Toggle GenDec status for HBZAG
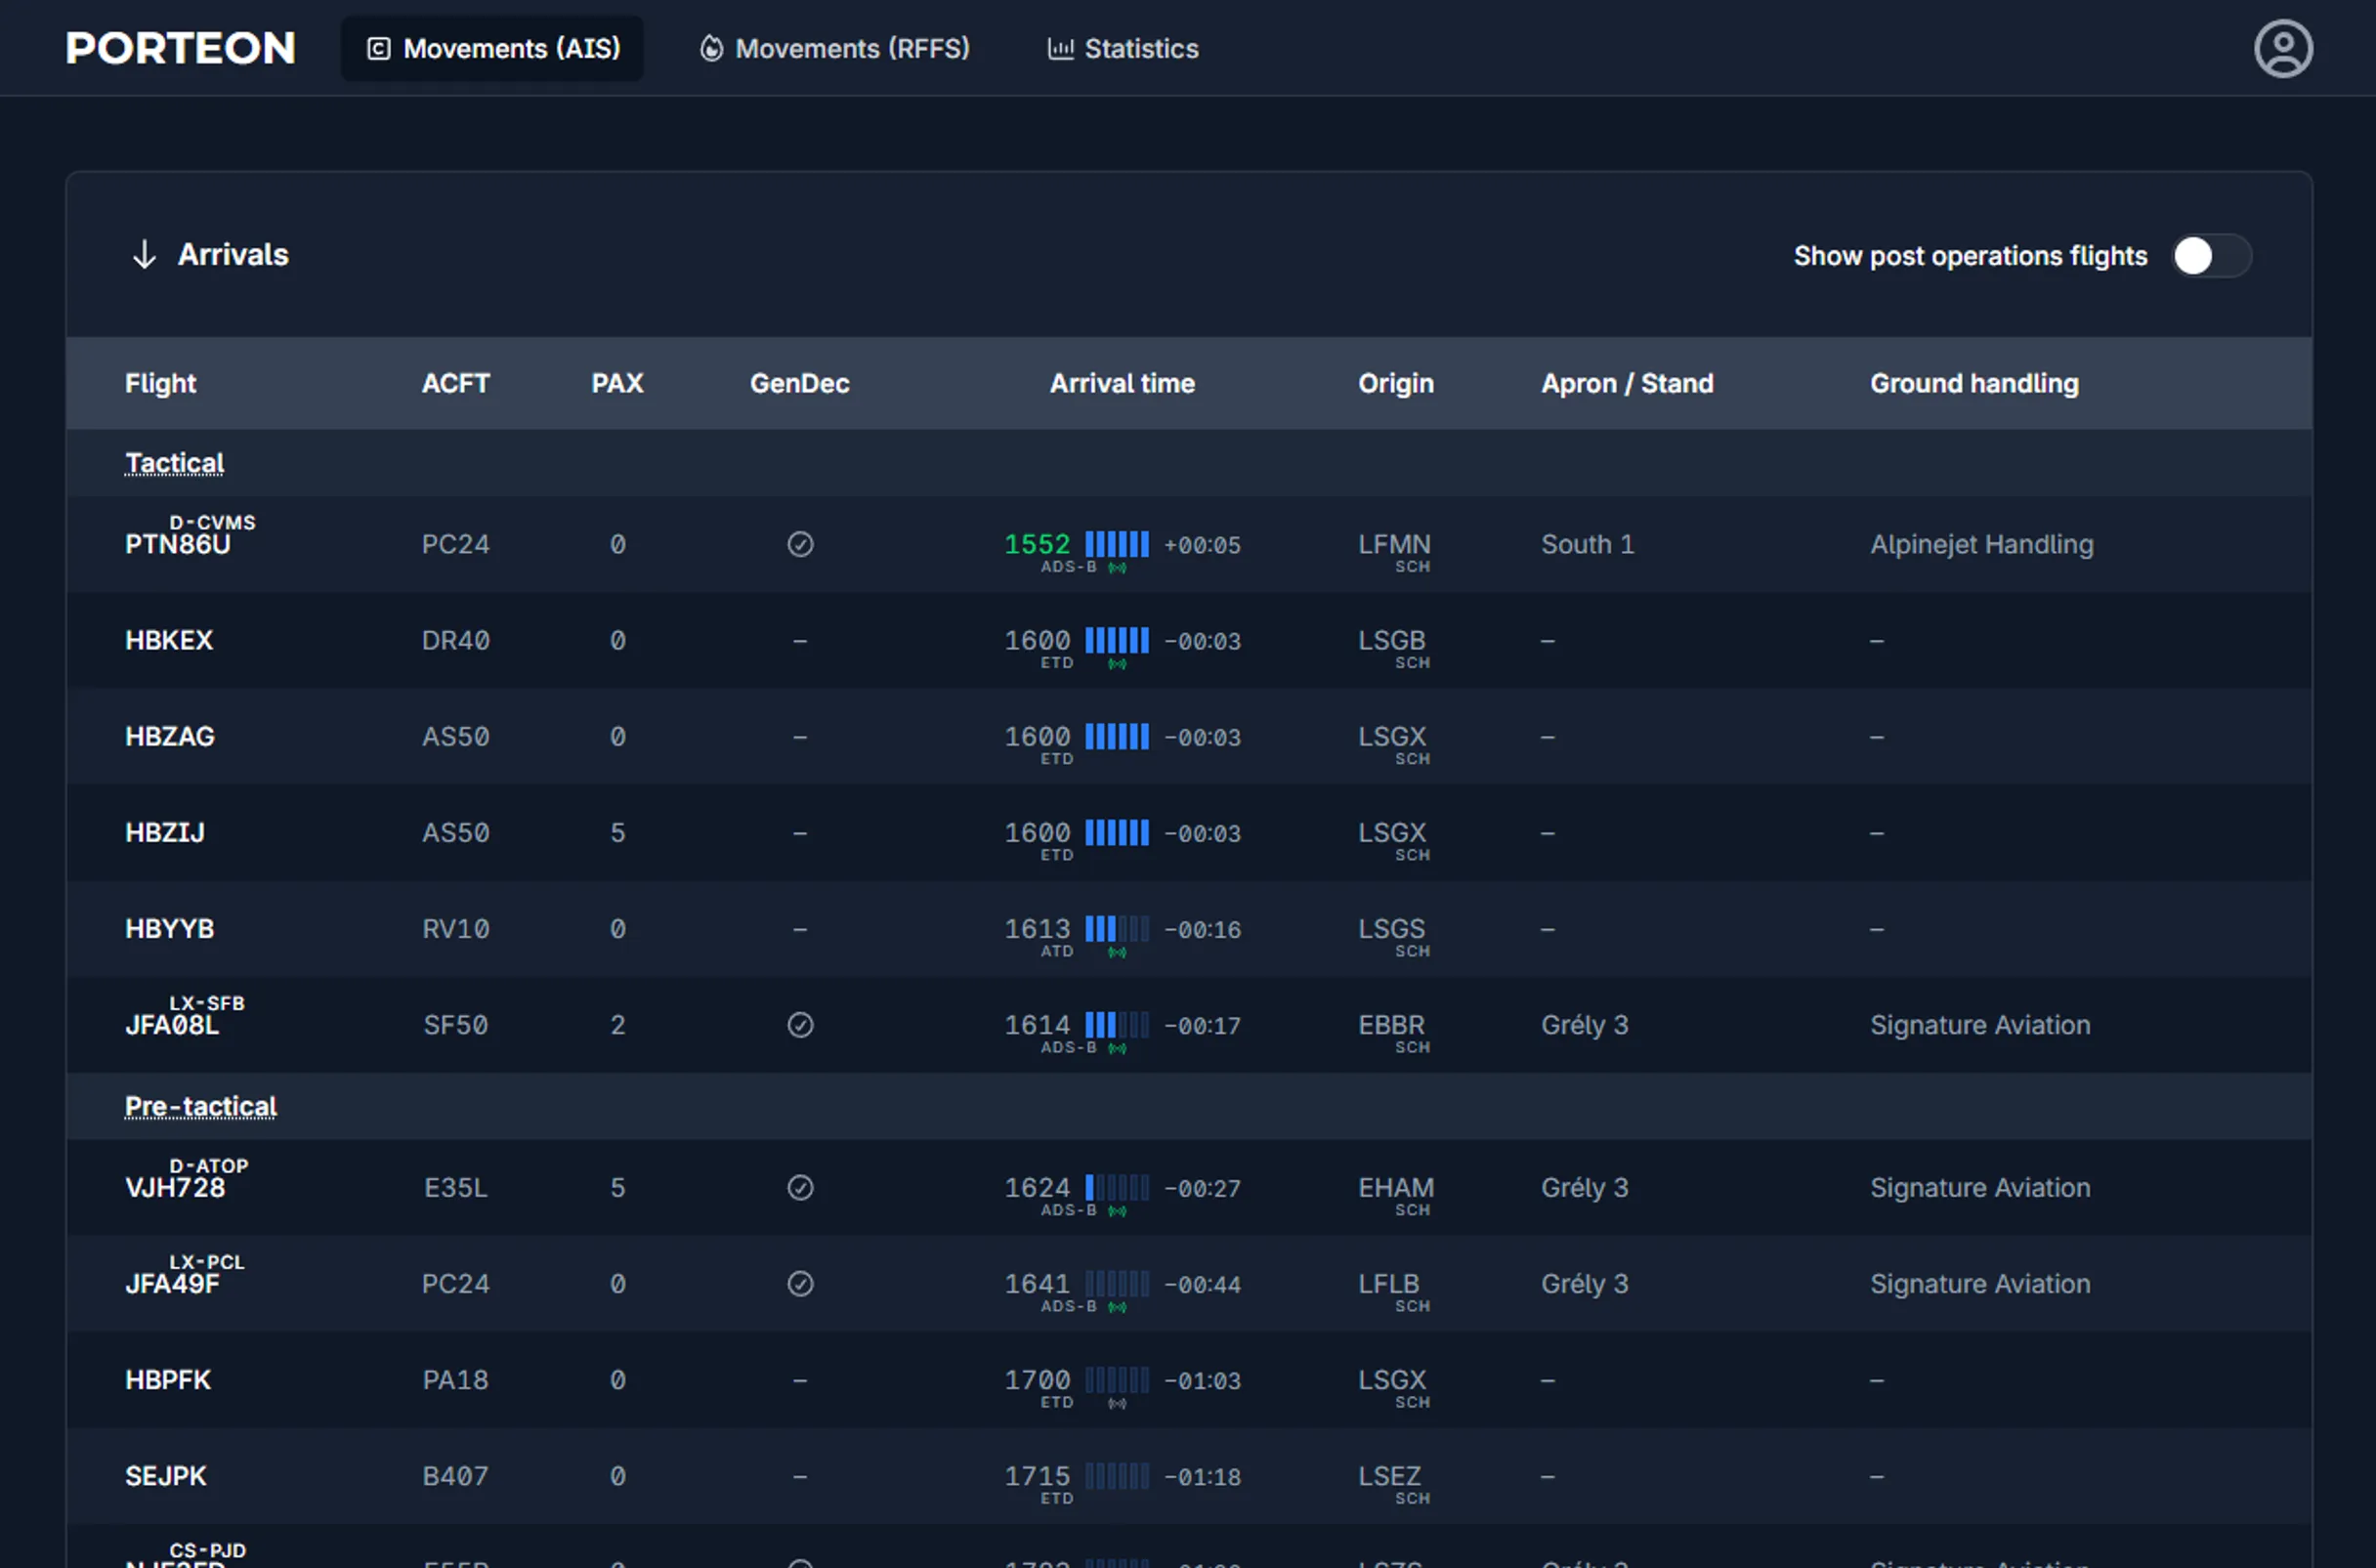2376x1568 pixels. coord(799,737)
